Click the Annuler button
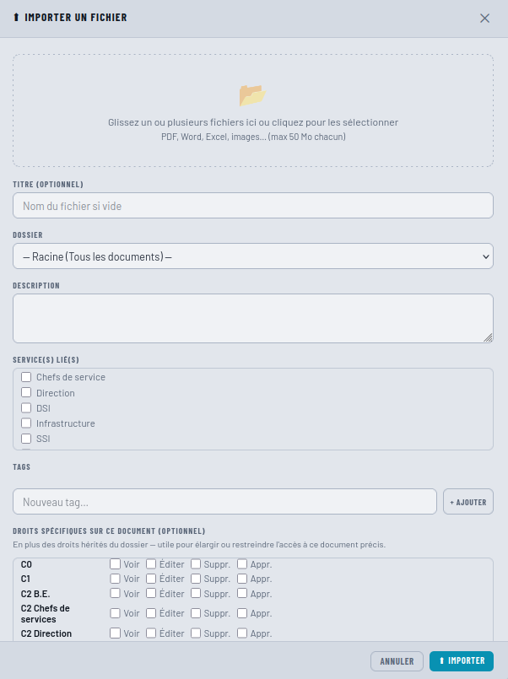508x679 pixels. (x=397, y=661)
